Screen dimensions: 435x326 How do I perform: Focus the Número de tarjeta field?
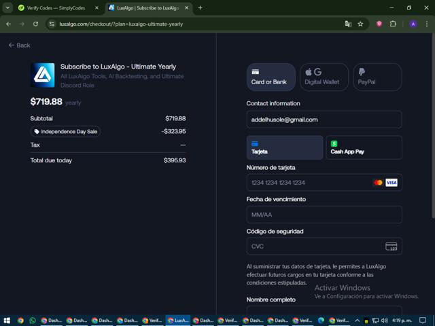(x=324, y=183)
